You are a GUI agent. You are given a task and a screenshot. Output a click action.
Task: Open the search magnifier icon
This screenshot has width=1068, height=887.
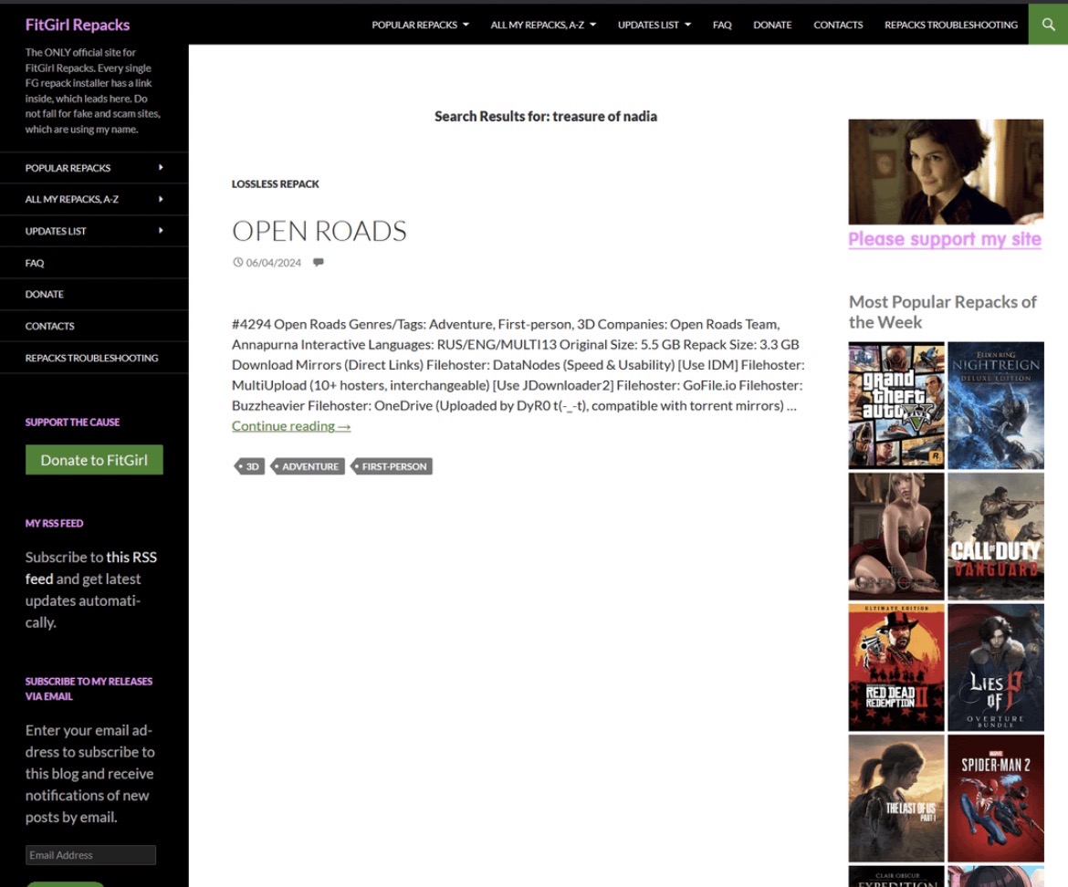pyautogui.click(x=1048, y=25)
